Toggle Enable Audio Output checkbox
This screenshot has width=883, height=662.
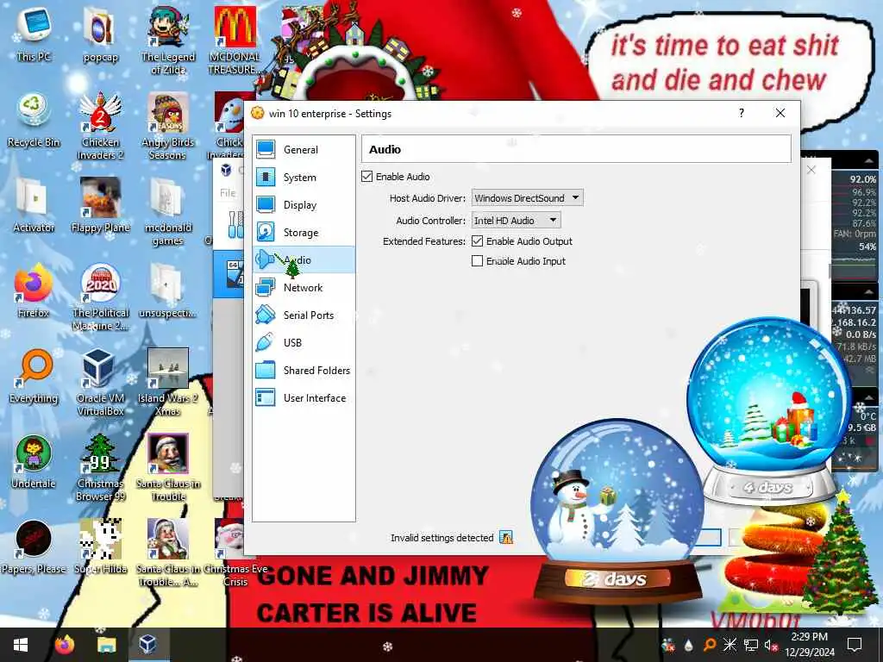coord(477,241)
